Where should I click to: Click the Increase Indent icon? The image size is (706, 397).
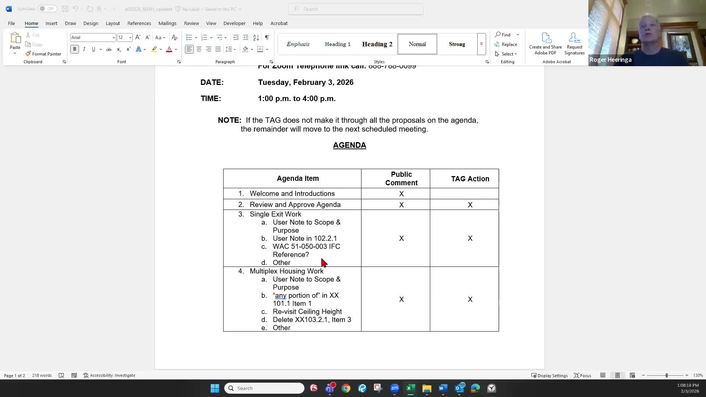point(246,37)
